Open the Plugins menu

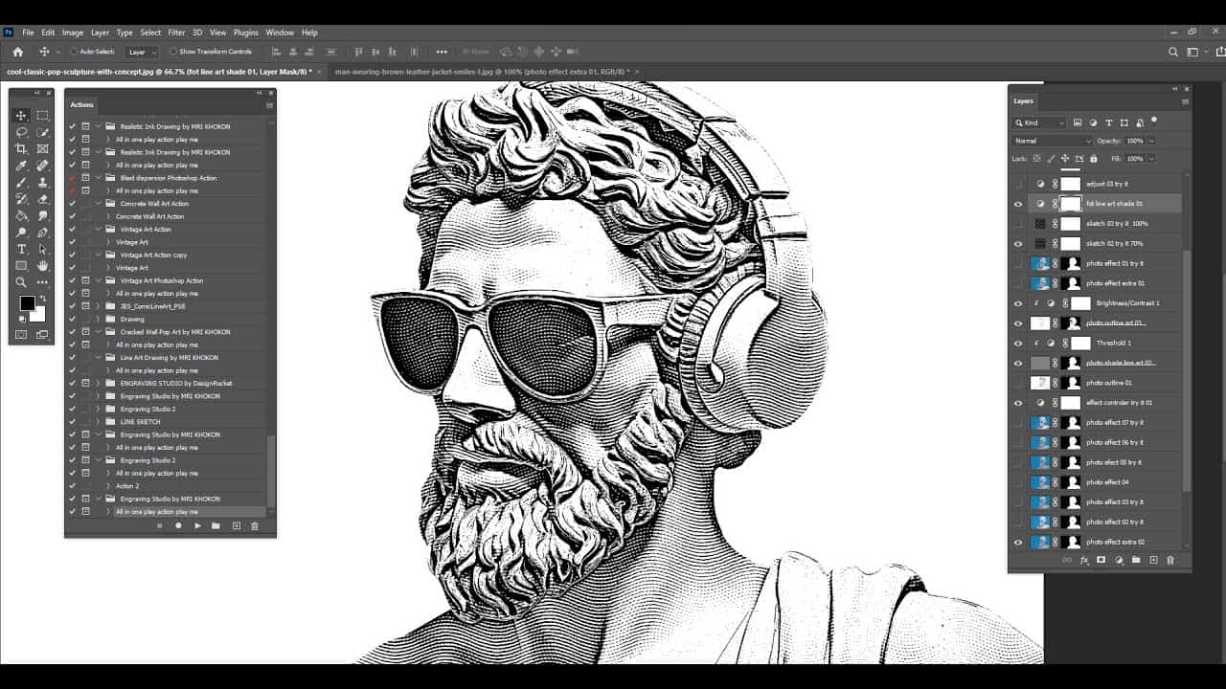click(x=246, y=33)
